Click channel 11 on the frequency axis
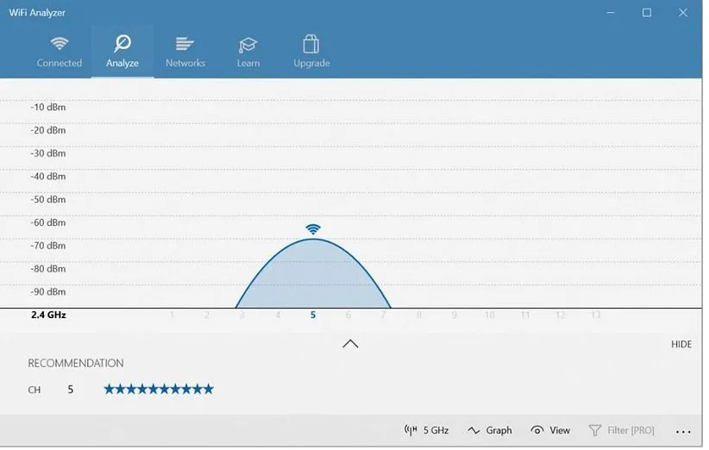Screen dimensions: 709x450 coord(524,316)
